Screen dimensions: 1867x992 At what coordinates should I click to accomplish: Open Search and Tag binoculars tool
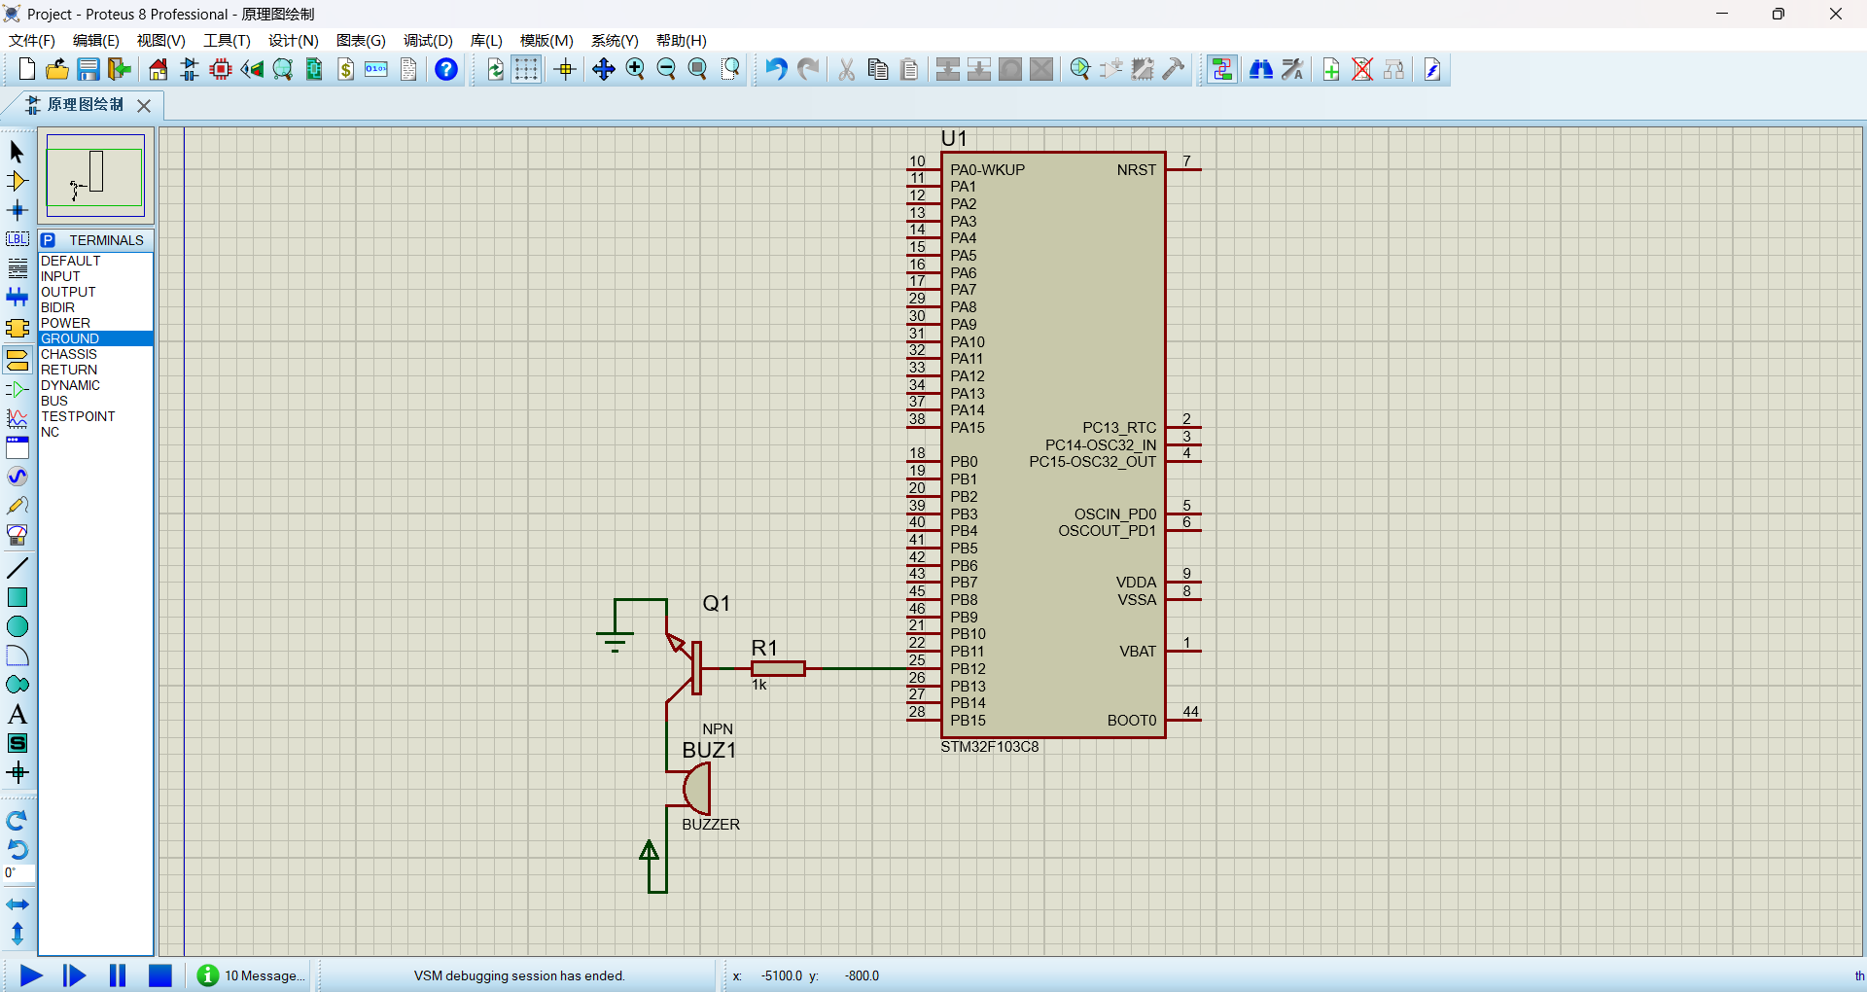coord(1261,69)
